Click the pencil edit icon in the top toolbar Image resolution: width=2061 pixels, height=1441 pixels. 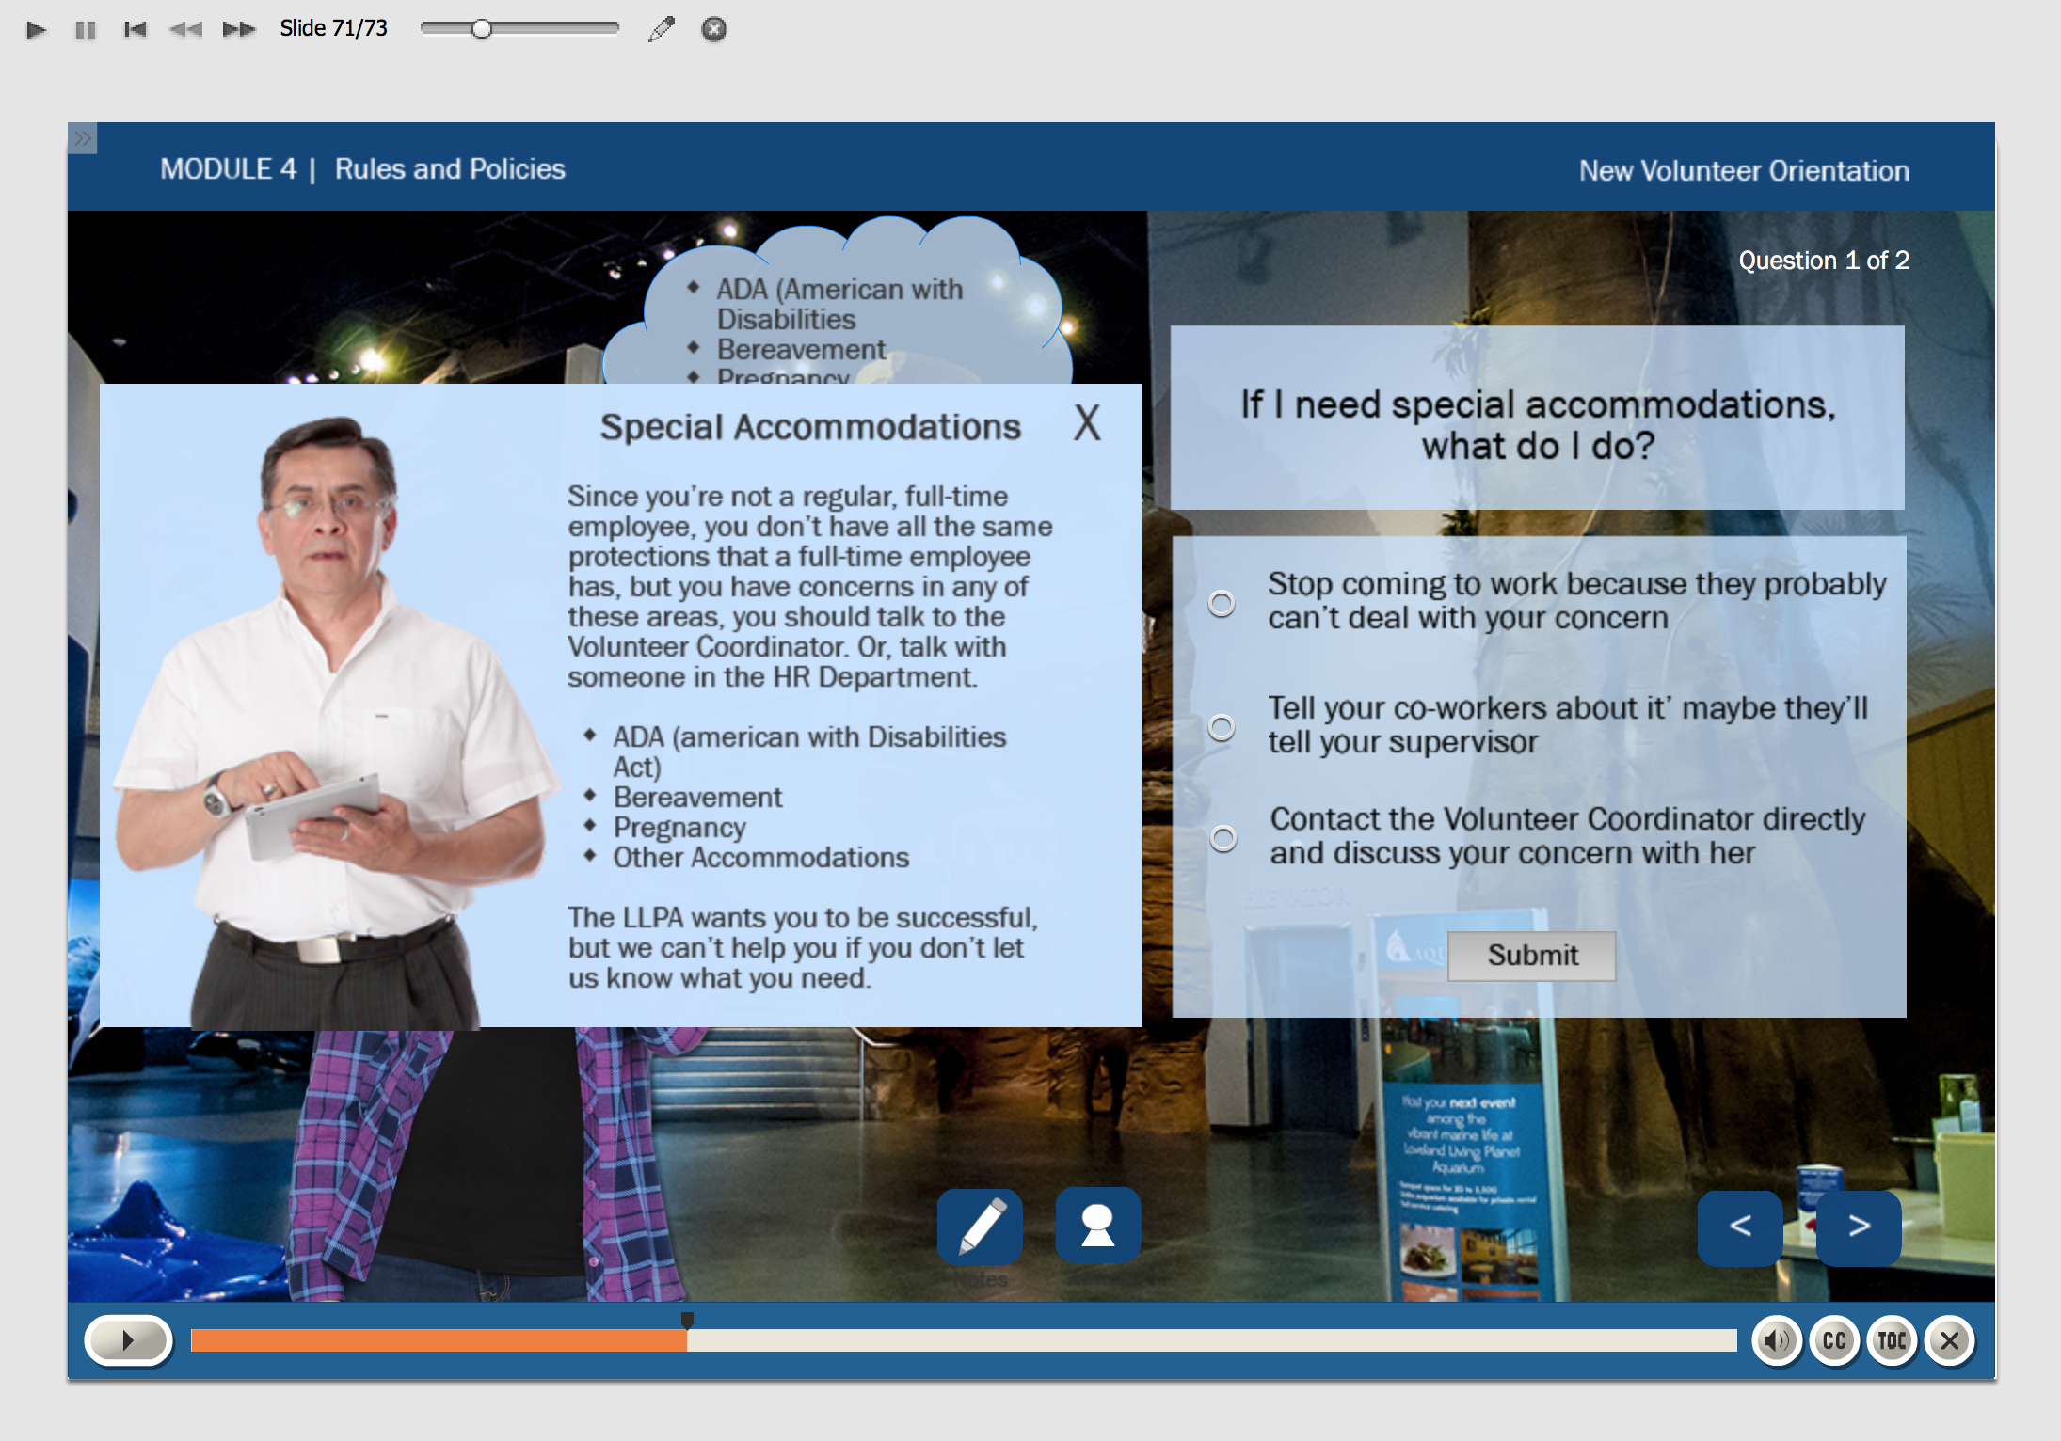click(662, 29)
